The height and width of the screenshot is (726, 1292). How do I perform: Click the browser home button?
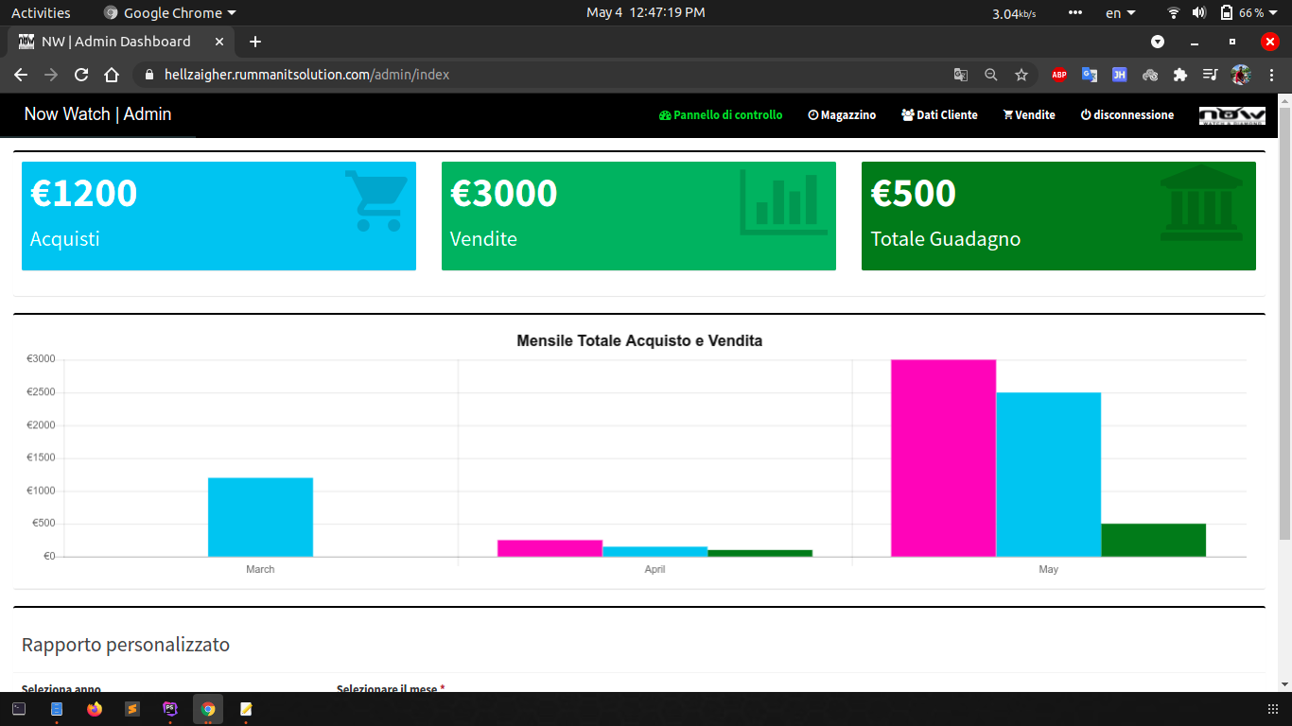click(112, 75)
